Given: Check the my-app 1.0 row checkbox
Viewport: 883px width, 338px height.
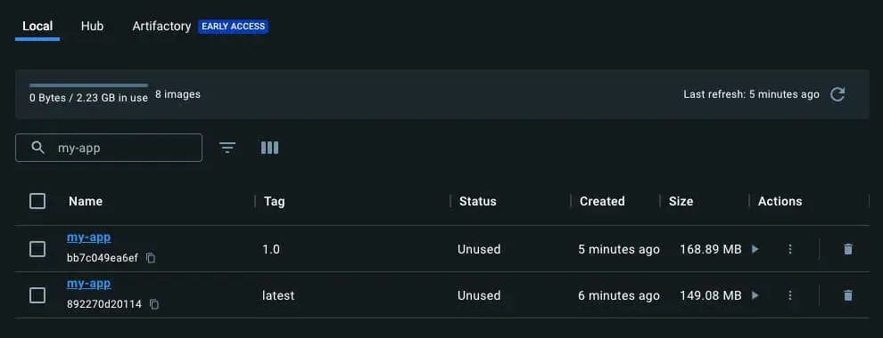Looking at the screenshot, I should (37, 249).
